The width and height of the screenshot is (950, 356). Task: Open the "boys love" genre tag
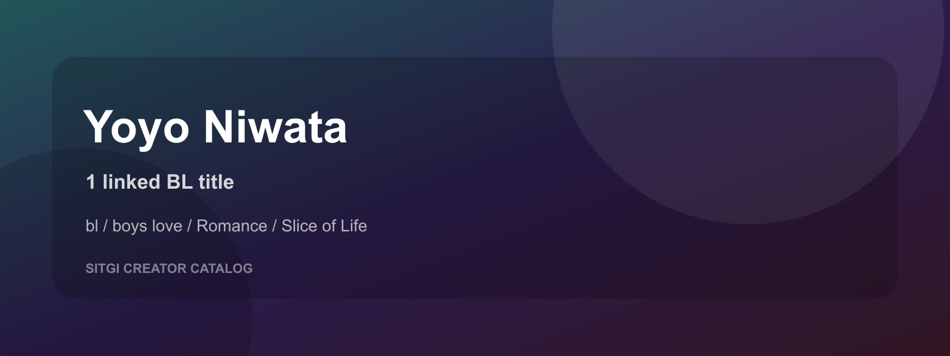(147, 226)
